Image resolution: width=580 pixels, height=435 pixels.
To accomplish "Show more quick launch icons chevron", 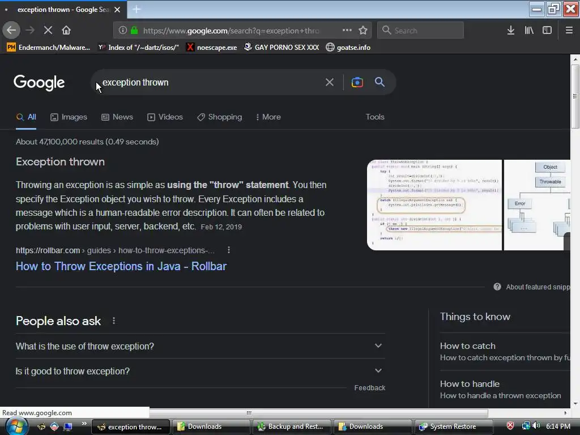I will click(84, 424).
